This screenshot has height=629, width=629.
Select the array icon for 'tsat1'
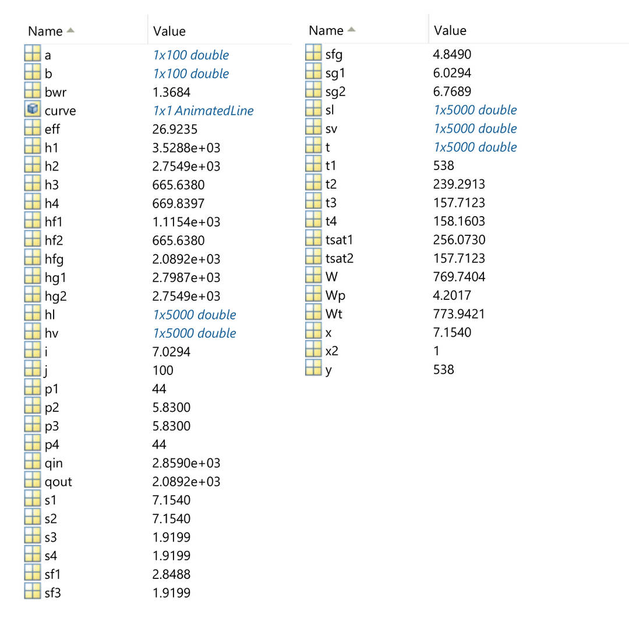(x=312, y=239)
